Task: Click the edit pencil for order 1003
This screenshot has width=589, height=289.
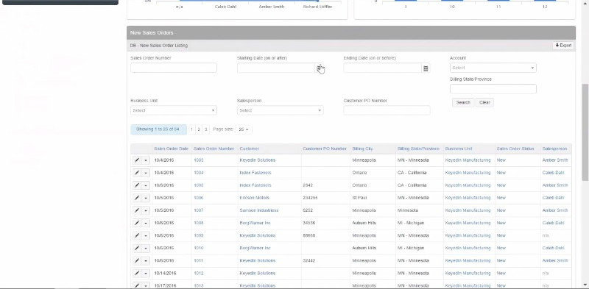Action: pyautogui.click(x=137, y=160)
